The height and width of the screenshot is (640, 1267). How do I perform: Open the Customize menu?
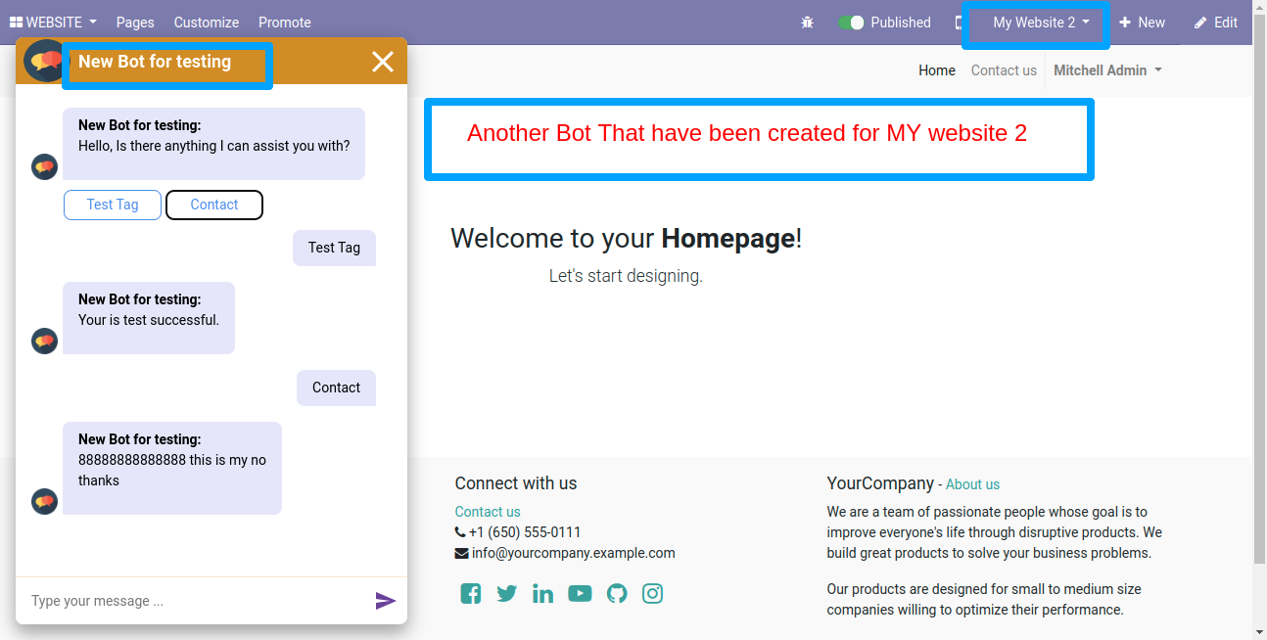tap(206, 22)
